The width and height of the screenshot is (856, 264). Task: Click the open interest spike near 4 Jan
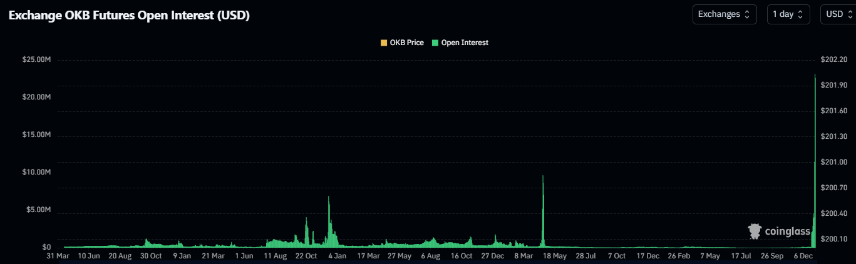pos(329,222)
